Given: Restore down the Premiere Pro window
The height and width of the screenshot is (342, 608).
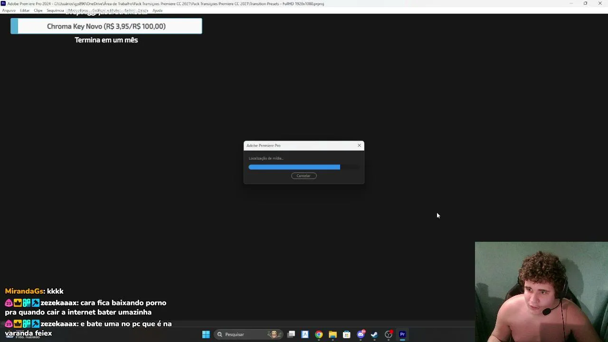Looking at the screenshot, I should tap(585, 3).
